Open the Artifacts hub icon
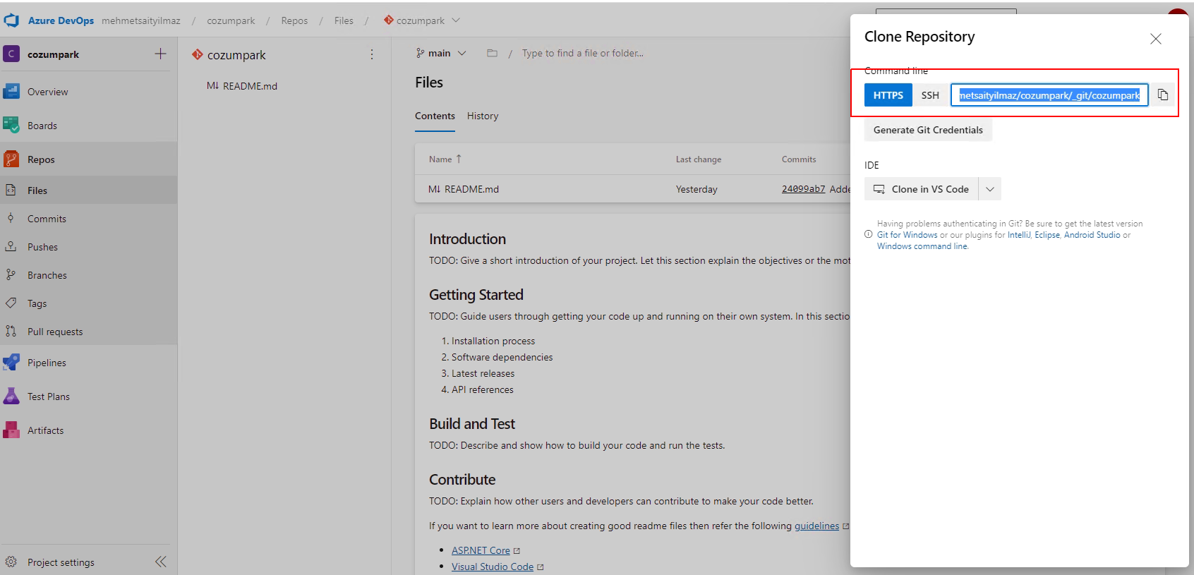This screenshot has width=1194, height=575. pyautogui.click(x=11, y=430)
